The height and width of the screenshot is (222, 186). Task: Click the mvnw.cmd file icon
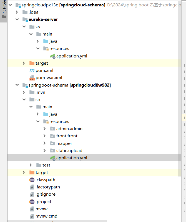(x=32, y=216)
